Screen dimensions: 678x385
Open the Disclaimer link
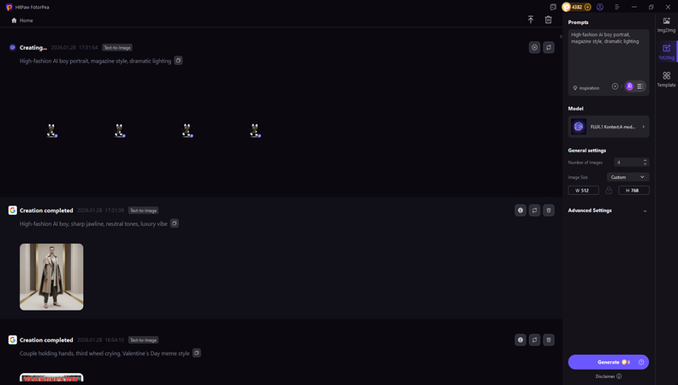[x=609, y=376]
